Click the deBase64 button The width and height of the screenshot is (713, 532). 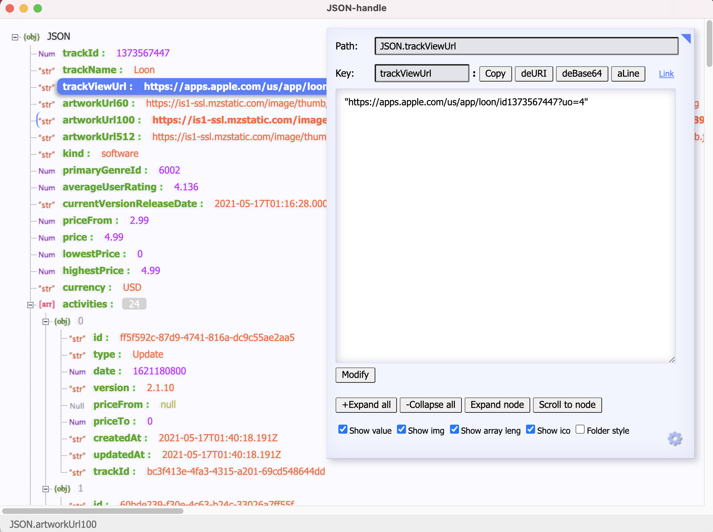pos(582,74)
